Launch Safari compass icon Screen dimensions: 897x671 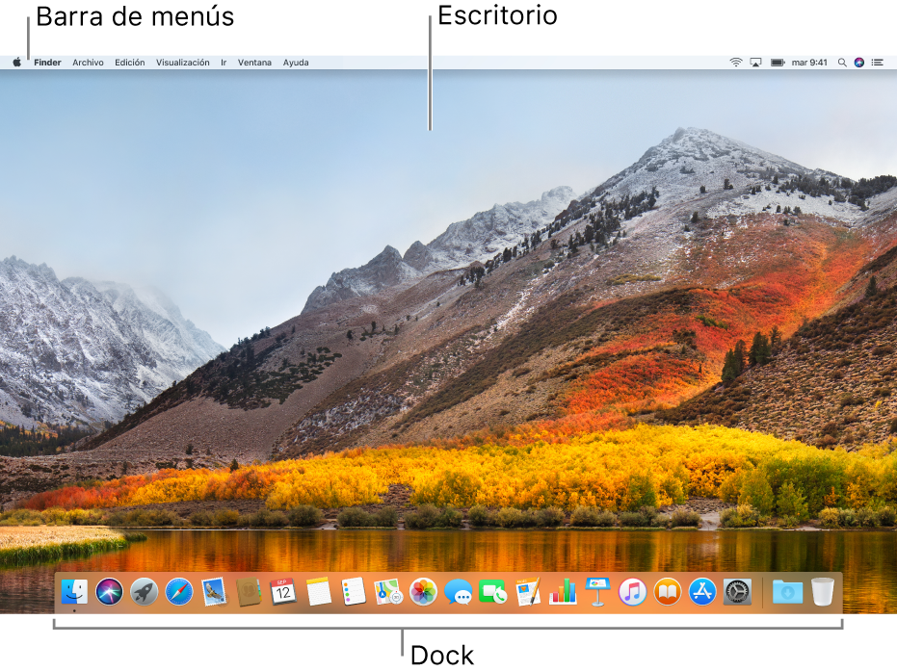(179, 591)
